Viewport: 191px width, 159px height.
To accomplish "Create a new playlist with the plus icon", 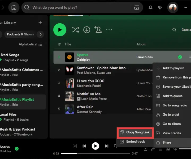I will pyautogui.click(x=40, y=22).
